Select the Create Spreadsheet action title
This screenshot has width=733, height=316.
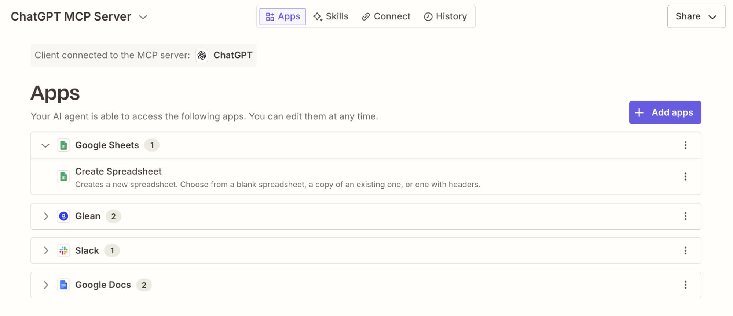pos(118,172)
